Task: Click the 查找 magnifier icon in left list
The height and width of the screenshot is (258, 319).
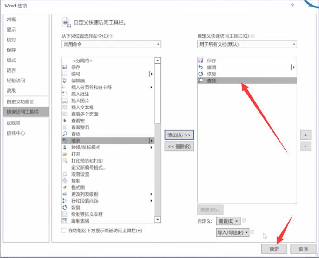Action: 65,134
